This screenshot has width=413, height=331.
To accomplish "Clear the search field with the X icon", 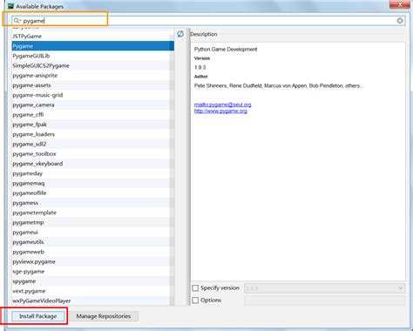I will pos(400,21).
